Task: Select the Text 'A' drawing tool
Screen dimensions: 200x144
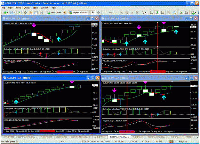Action: point(132,12)
